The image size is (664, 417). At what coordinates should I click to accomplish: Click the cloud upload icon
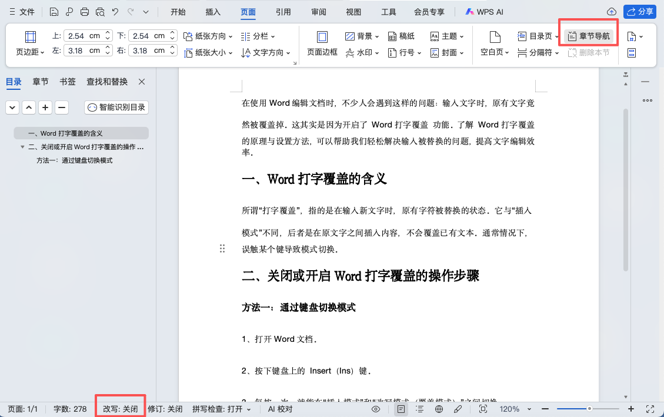tap(612, 12)
